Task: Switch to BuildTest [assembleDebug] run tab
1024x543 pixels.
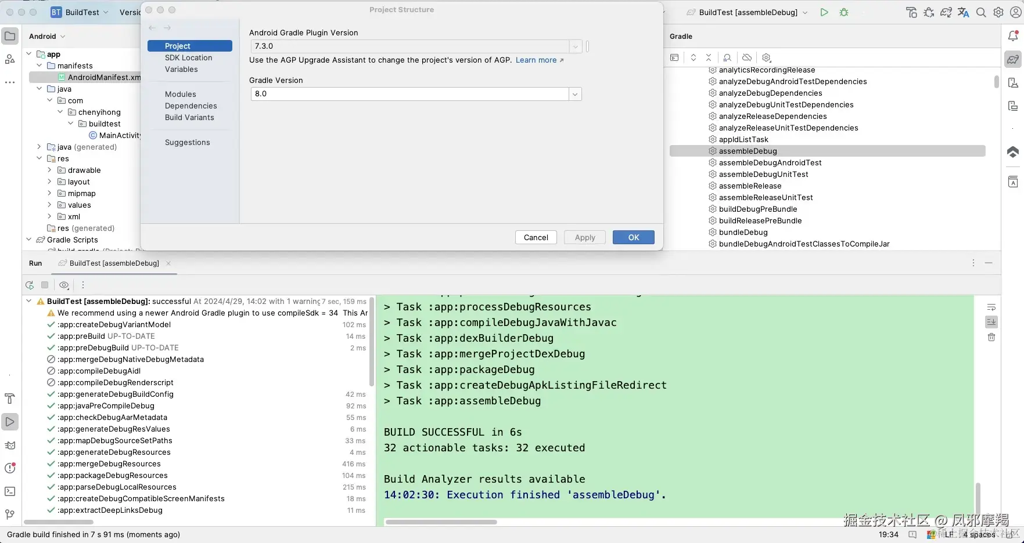Action: pyautogui.click(x=114, y=263)
